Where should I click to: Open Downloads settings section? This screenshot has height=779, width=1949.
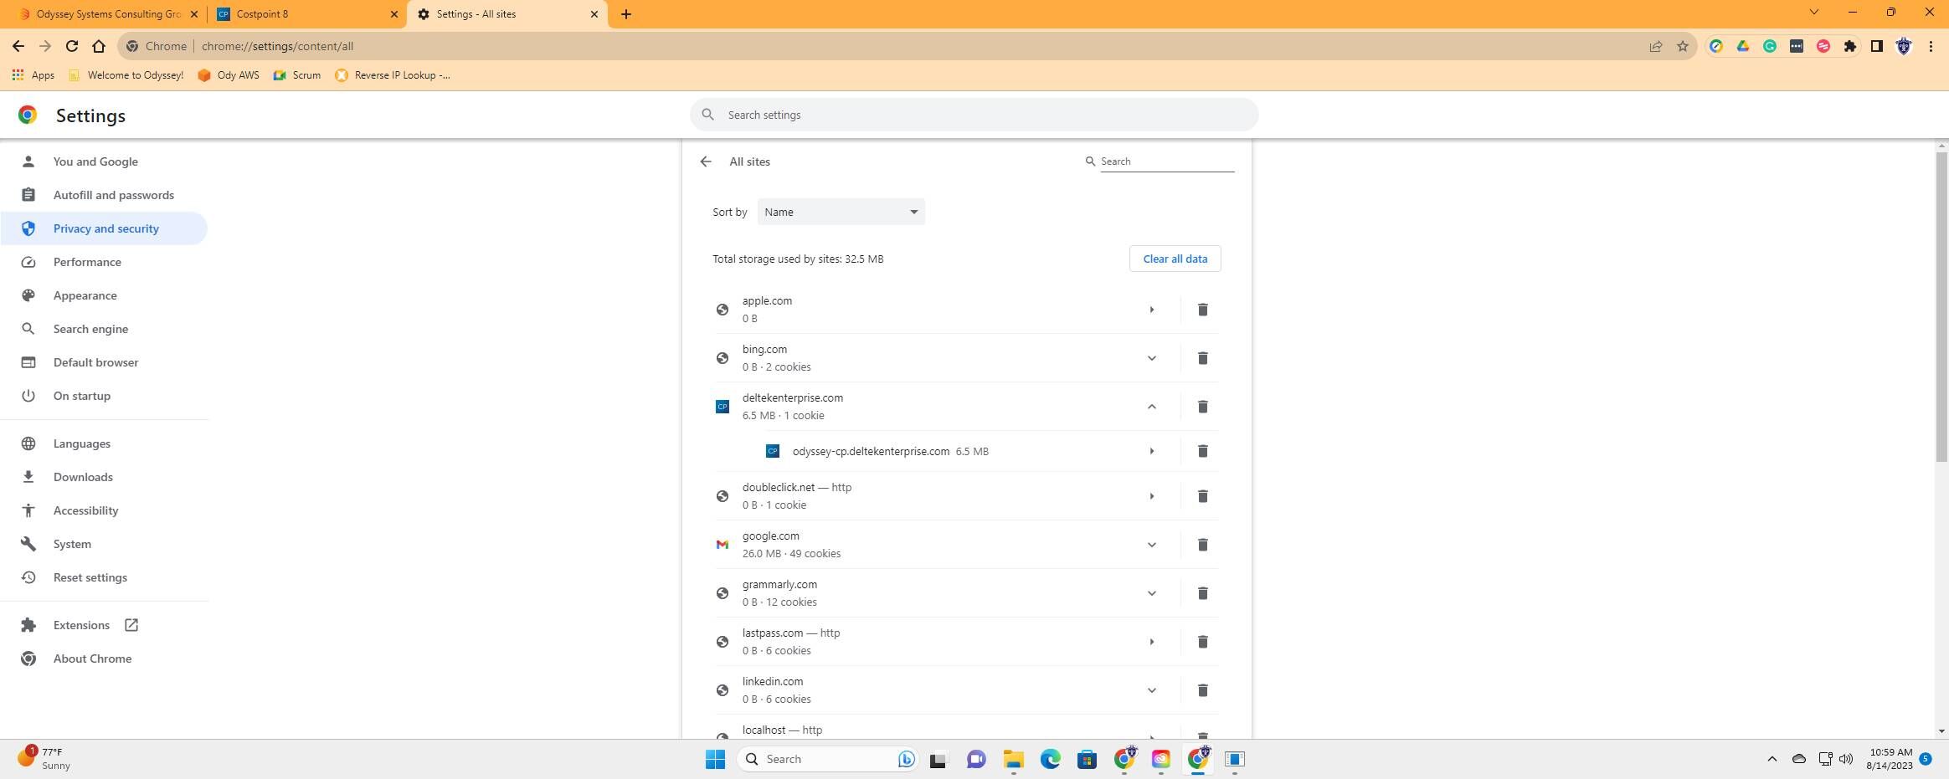coord(104,477)
